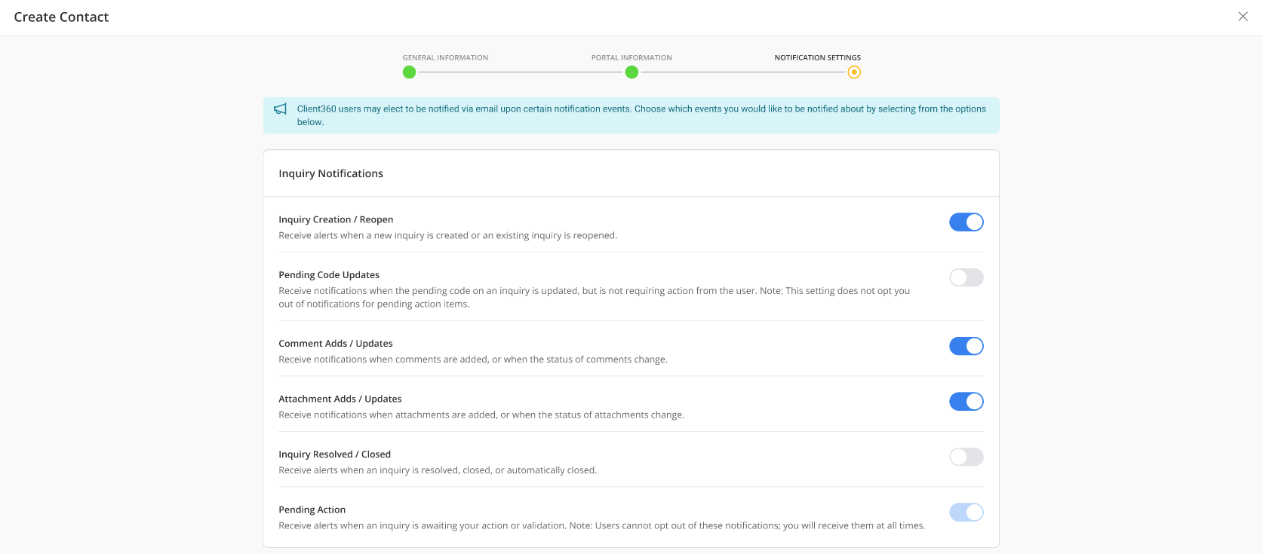Click the Inquiry Creation / Reopen label
The width and height of the screenshot is (1263, 554).
tap(336, 219)
